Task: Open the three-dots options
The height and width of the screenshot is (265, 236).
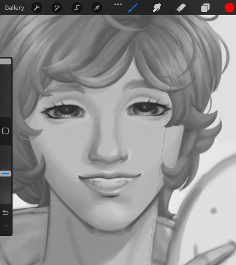Action: (118, 4)
